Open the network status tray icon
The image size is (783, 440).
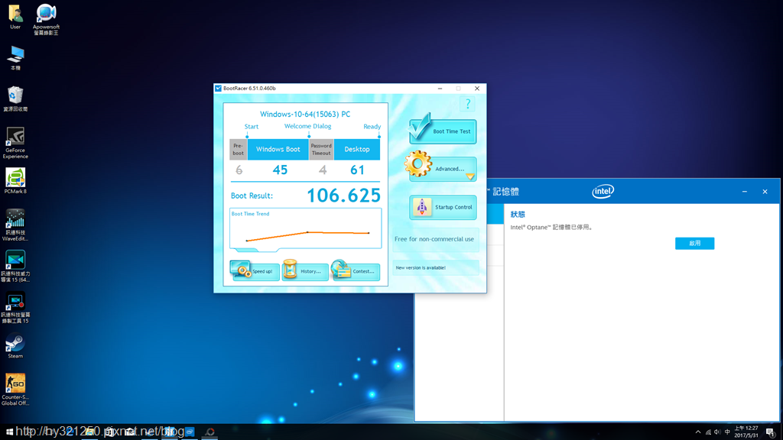[707, 432]
